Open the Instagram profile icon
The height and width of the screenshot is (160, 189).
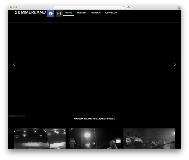pyautogui.click(x=59, y=14)
